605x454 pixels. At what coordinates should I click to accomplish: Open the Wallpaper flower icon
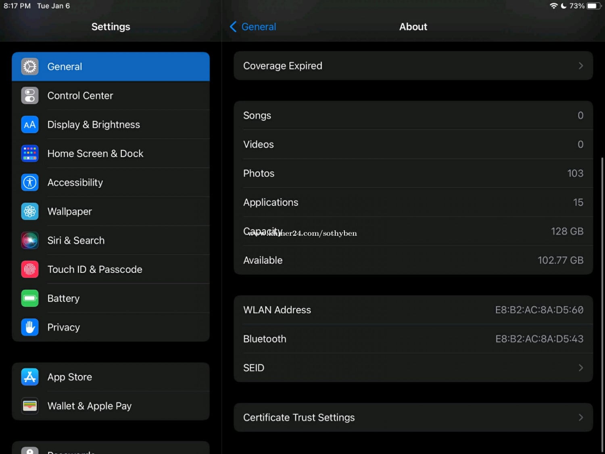[x=30, y=211]
